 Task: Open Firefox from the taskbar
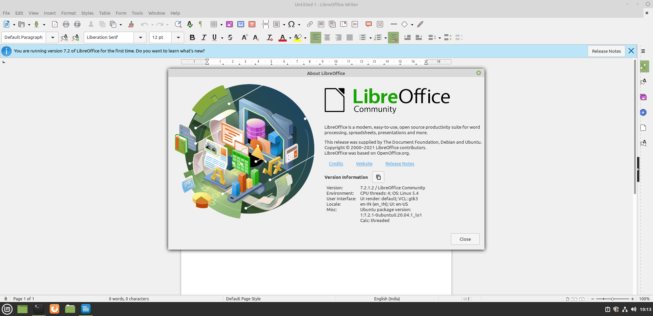pyautogui.click(x=54, y=309)
